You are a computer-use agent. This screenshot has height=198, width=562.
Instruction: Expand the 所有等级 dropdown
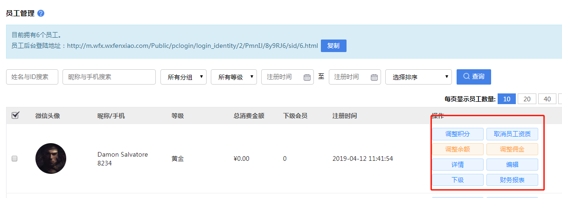(234, 77)
